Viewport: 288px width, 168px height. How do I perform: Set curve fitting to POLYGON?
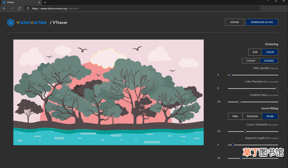coord(252,116)
